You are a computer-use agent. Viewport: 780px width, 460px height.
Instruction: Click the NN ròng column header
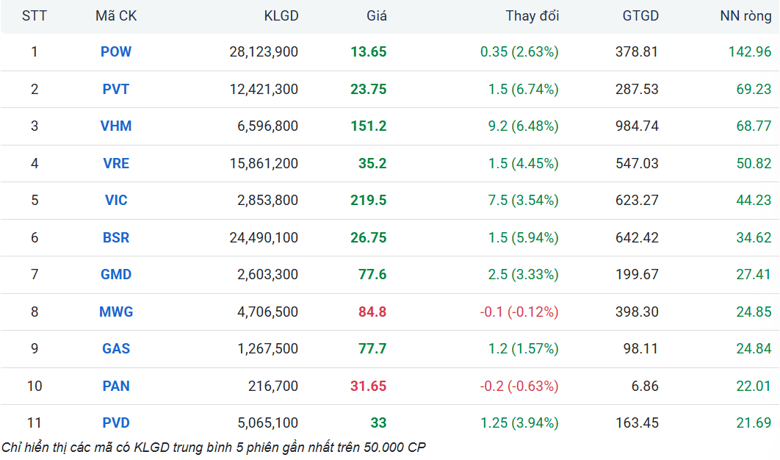pyautogui.click(x=745, y=16)
